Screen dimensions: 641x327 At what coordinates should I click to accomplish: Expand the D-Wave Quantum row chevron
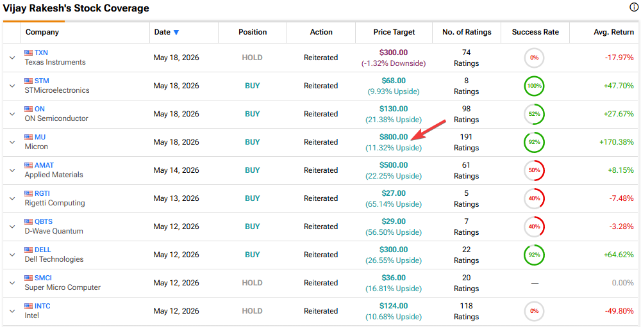pos(12,227)
